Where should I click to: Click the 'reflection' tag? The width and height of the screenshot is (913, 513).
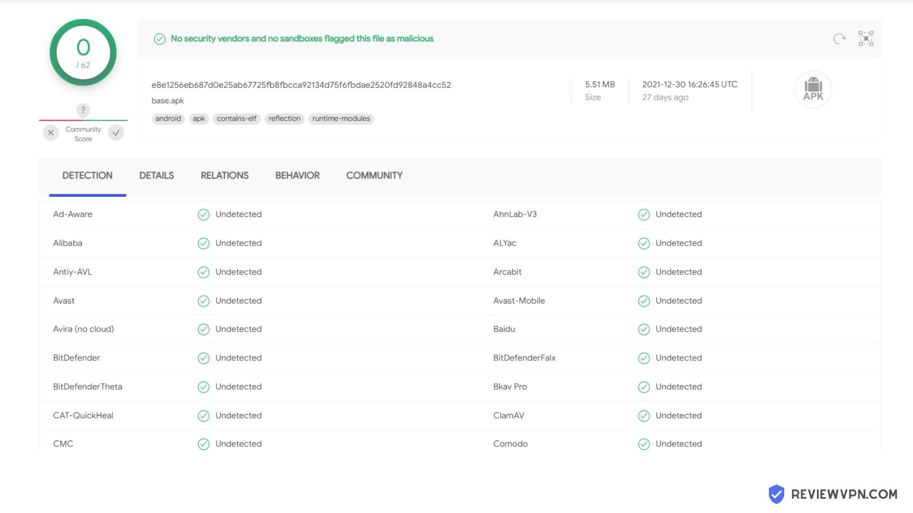(x=284, y=119)
